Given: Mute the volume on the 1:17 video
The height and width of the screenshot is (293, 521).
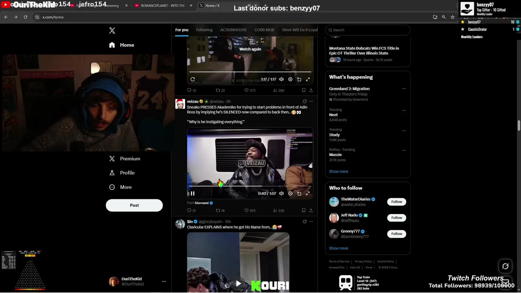Looking at the screenshot, I should click(x=281, y=79).
